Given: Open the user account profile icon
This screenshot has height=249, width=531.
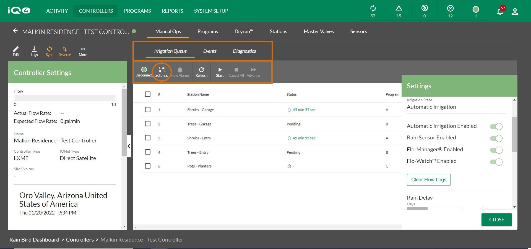Looking at the screenshot, I should [515, 12].
